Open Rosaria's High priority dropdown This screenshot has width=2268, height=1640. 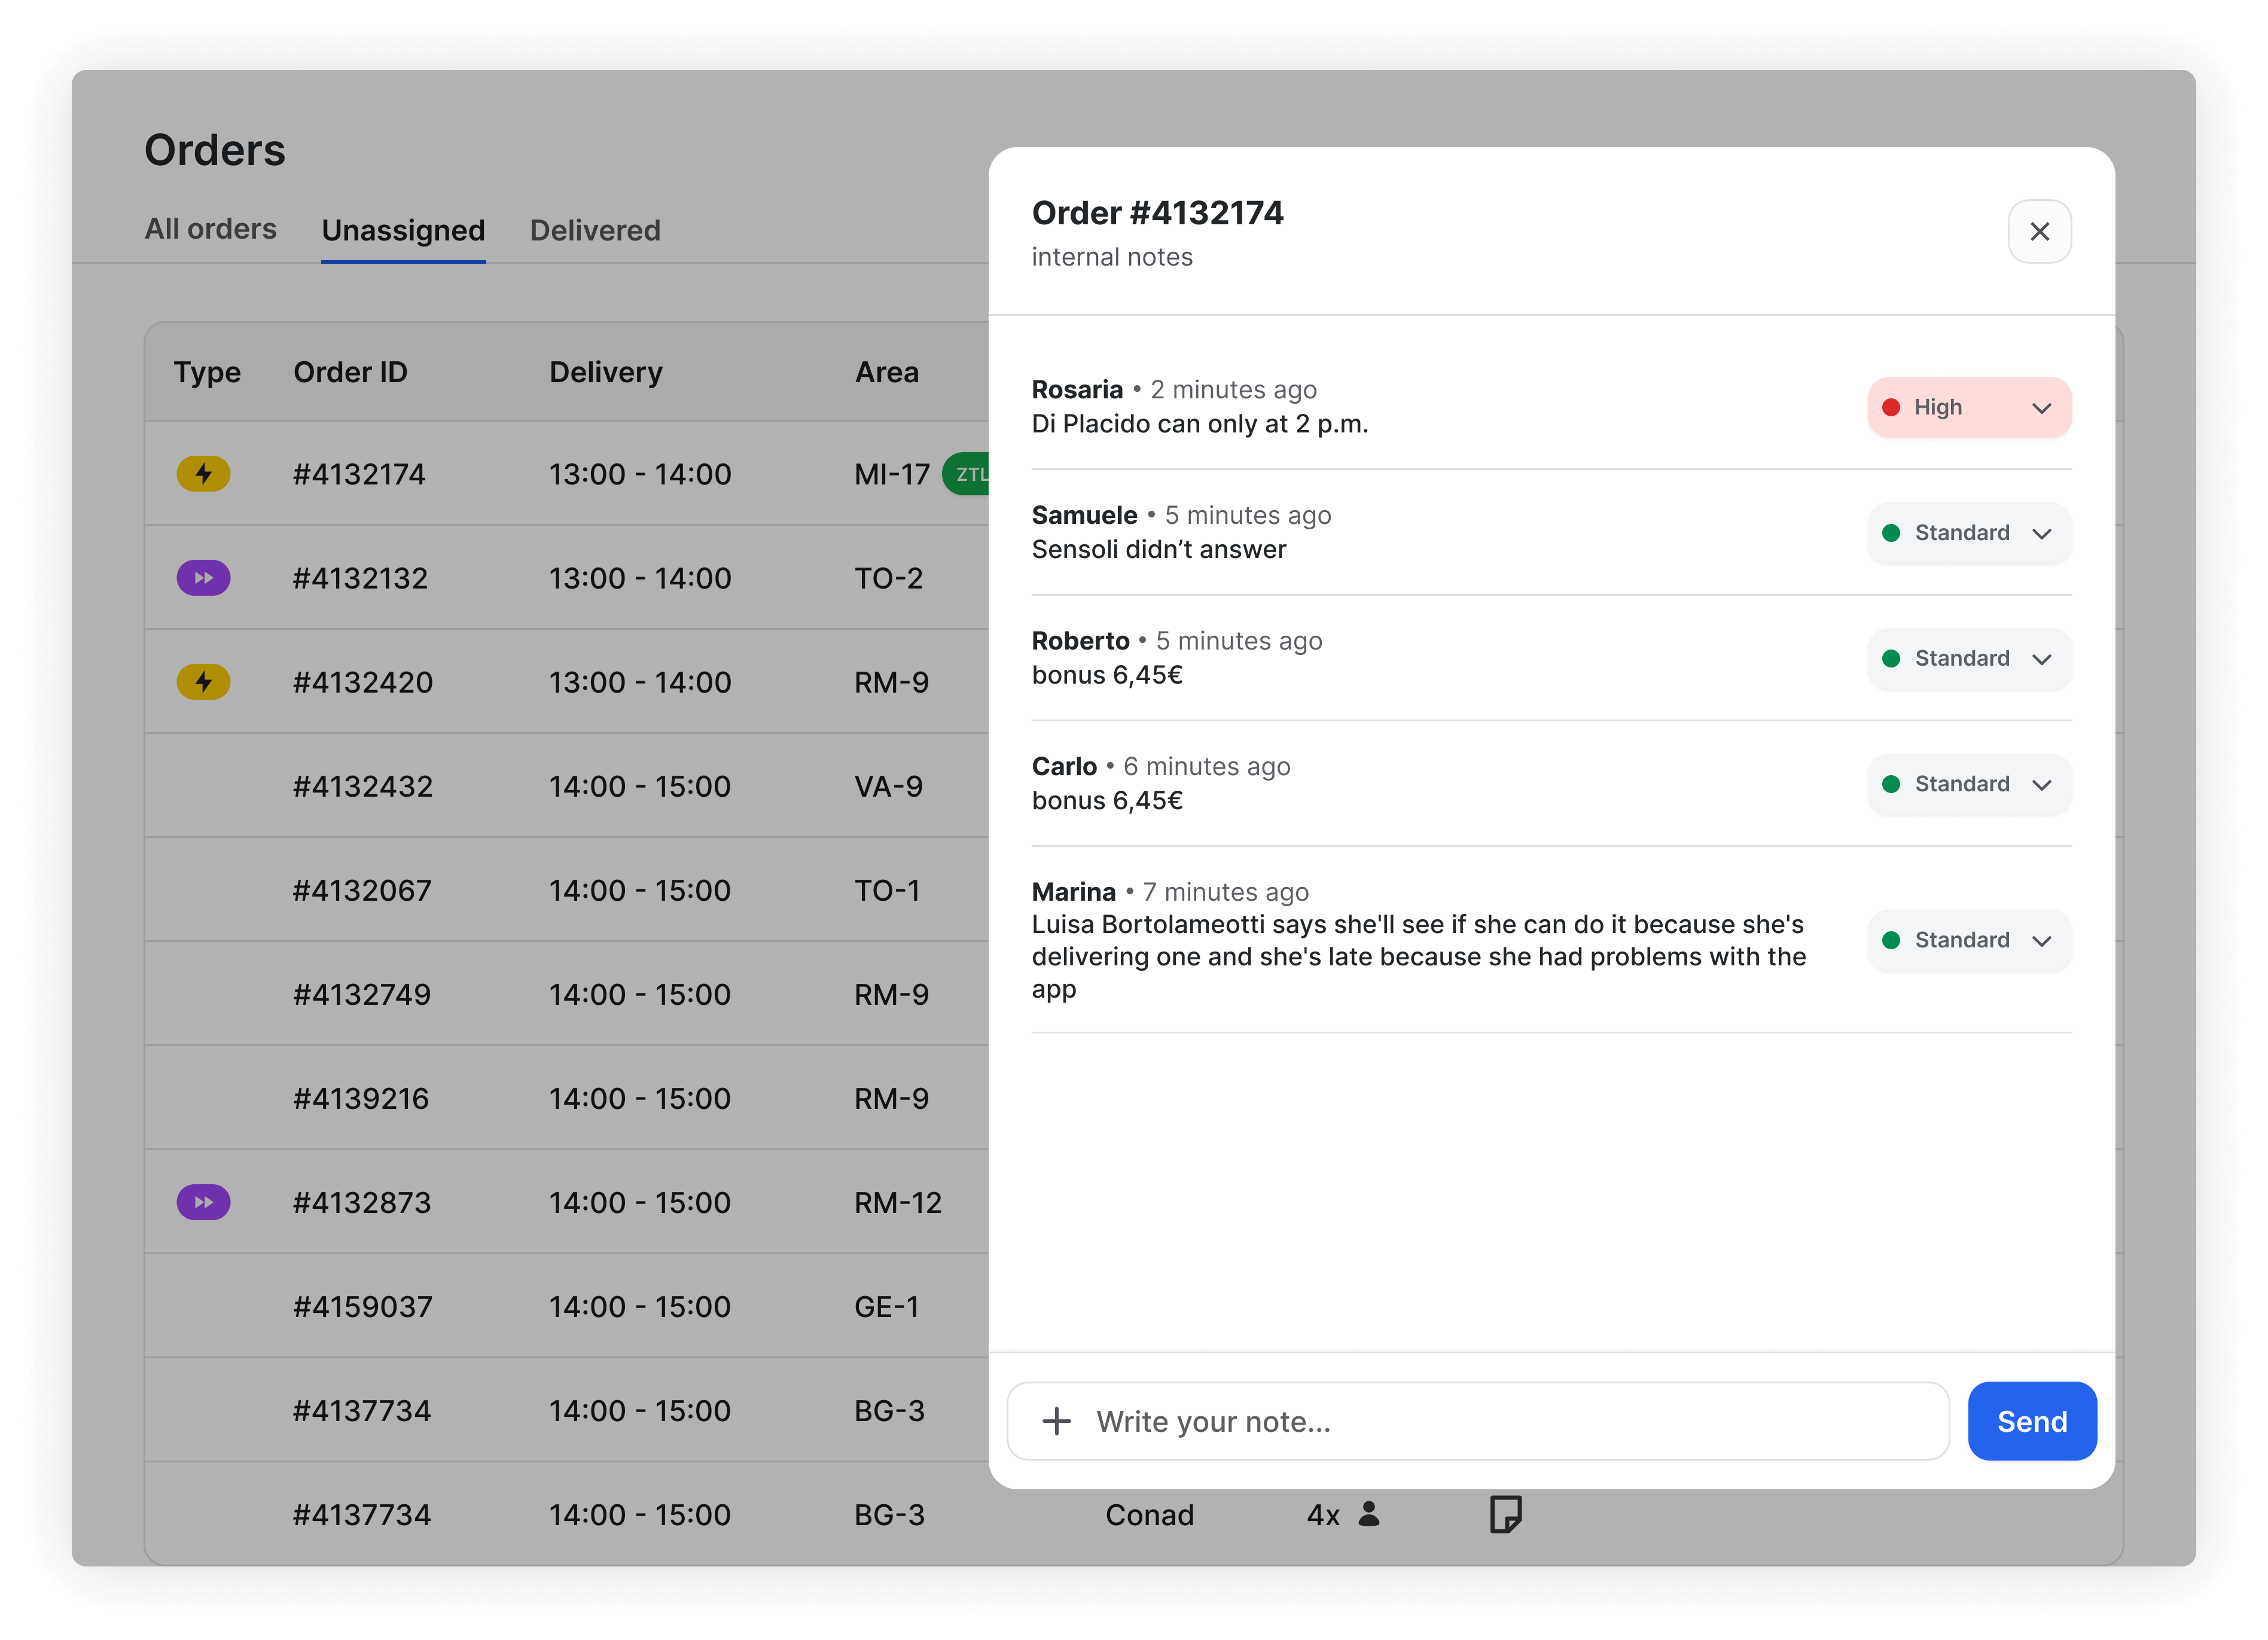1968,407
